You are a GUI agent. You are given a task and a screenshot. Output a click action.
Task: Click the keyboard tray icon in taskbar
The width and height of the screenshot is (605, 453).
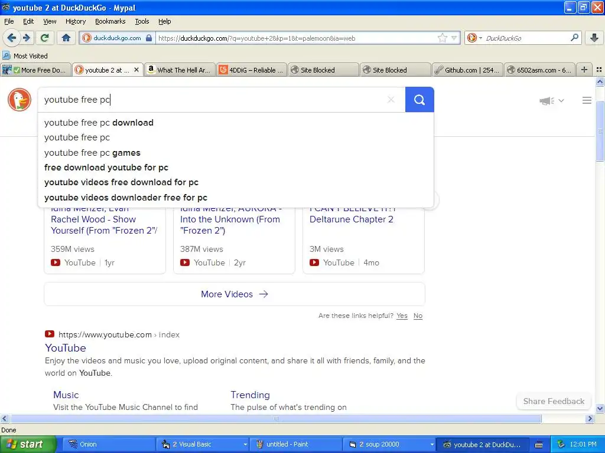539,445
